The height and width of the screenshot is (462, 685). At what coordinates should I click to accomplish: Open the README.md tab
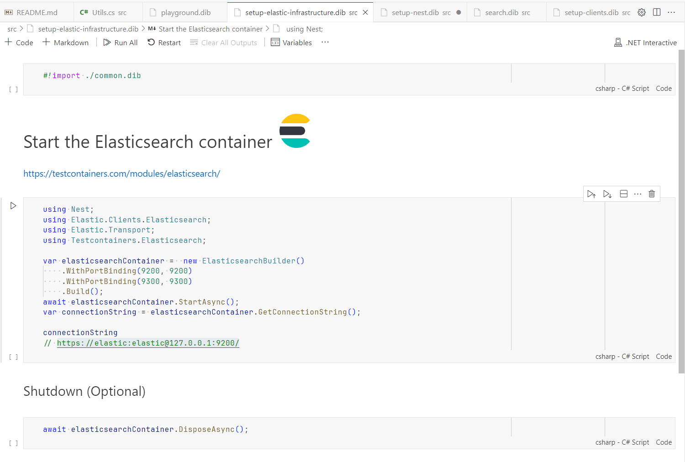pyautogui.click(x=37, y=12)
